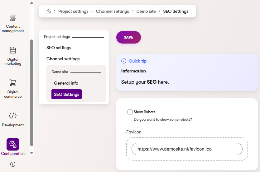Click the SAVE button

point(128,37)
